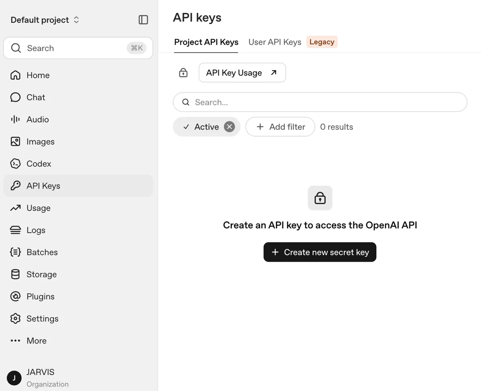Viewport: 481px width, 391px height.
Task: Click the Storage database icon
Action: 15,274
